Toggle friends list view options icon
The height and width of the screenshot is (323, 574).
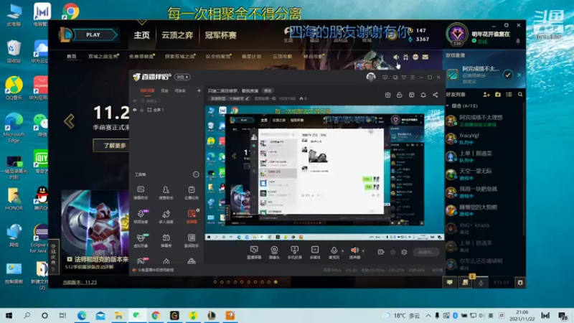[509, 95]
